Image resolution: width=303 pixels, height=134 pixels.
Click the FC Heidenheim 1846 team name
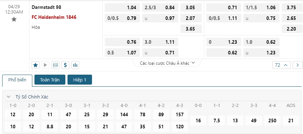tap(54, 17)
